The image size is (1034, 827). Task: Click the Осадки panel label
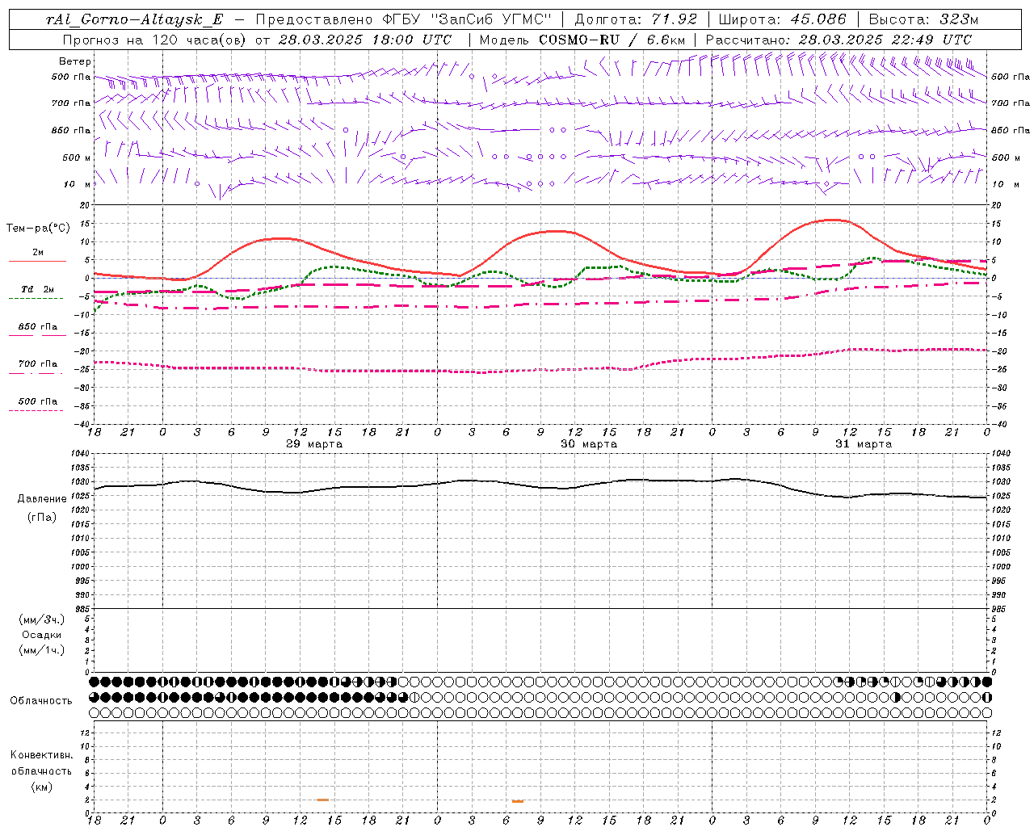(x=42, y=635)
